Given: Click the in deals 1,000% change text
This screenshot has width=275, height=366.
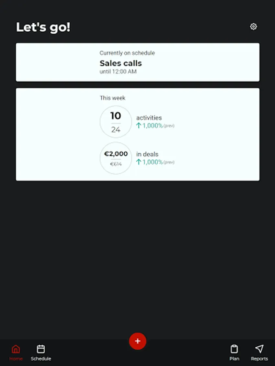Looking at the screenshot, I should pos(152,162).
